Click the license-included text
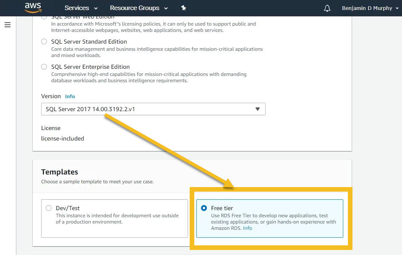 pos(63,138)
